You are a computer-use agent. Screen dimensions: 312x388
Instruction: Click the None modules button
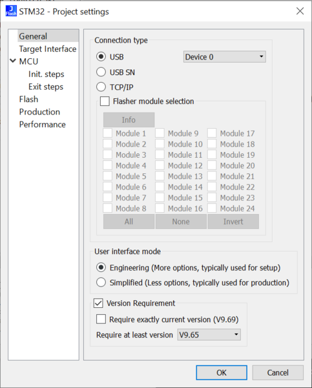pos(181,221)
